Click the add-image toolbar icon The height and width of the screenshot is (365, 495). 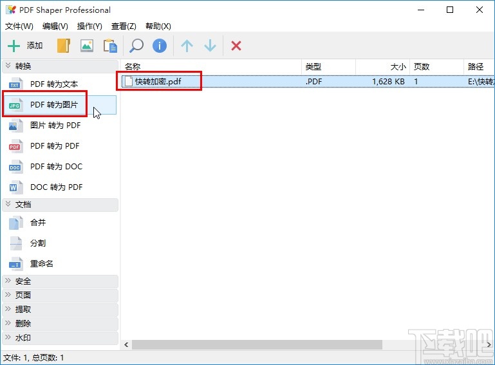pos(87,46)
